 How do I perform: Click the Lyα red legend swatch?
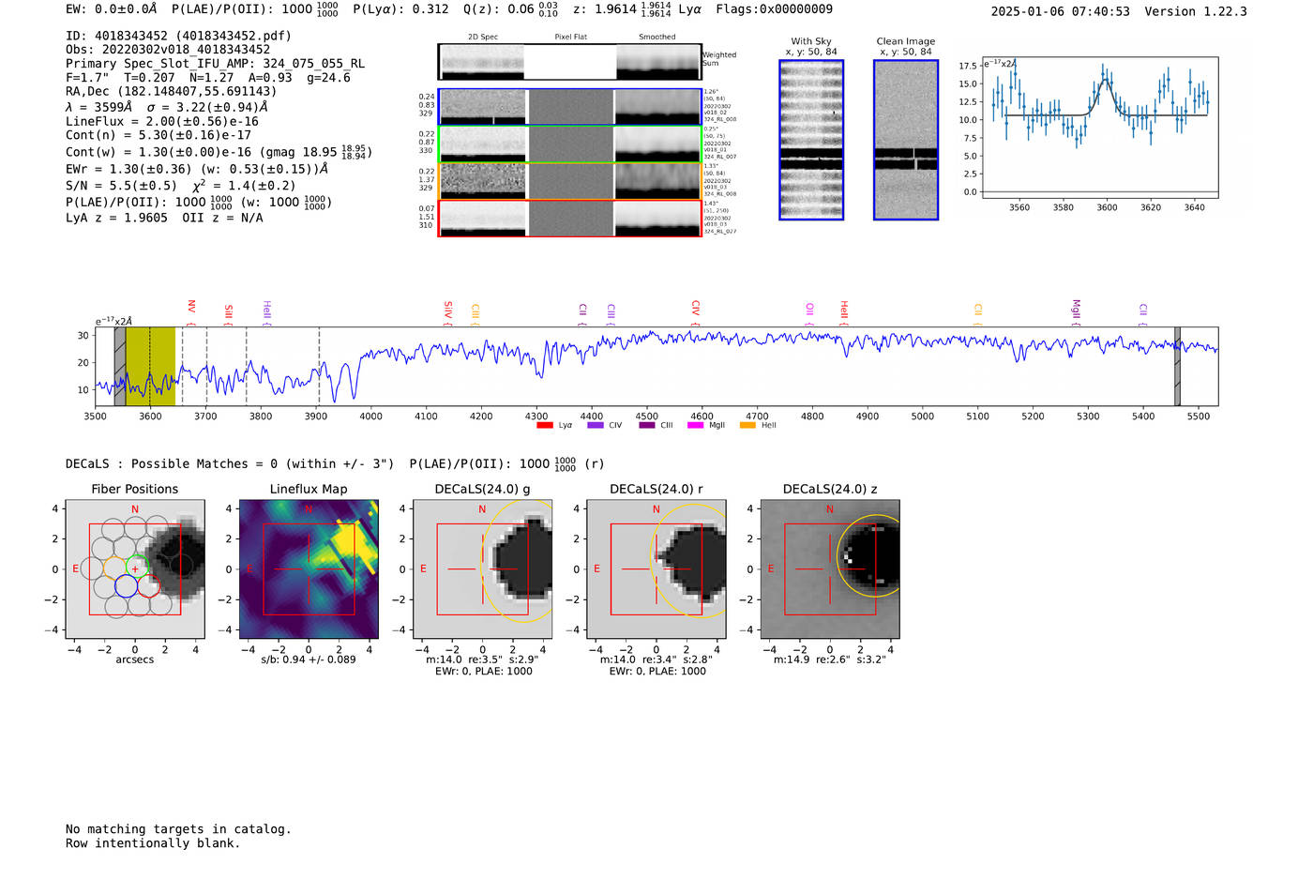coord(545,425)
